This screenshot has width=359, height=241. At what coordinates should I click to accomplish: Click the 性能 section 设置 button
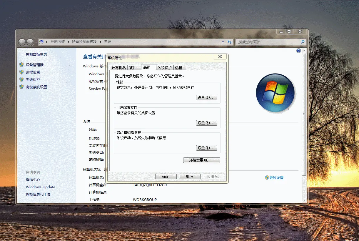click(206, 97)
